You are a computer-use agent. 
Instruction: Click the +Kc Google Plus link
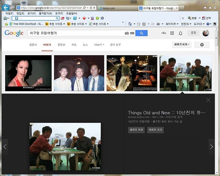click(x=163, y=33)
